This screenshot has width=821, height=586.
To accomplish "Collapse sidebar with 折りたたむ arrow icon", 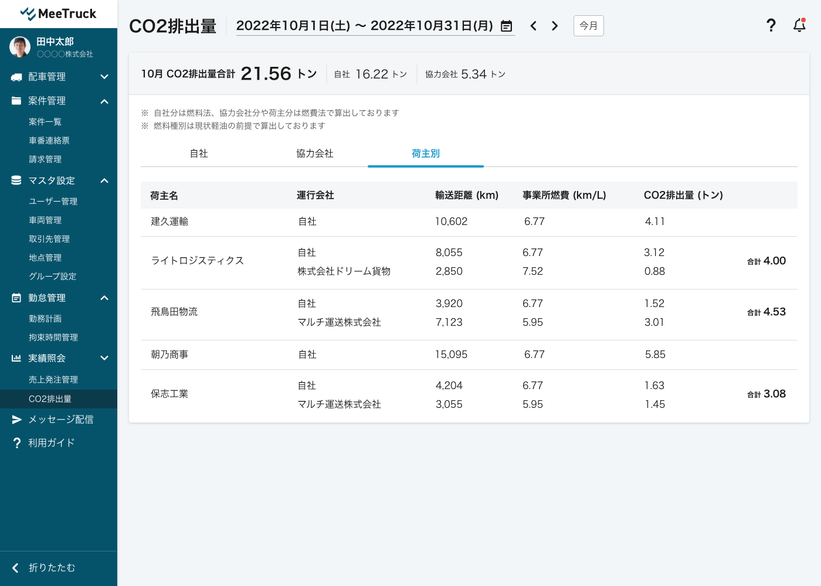I will coord(16,568).
